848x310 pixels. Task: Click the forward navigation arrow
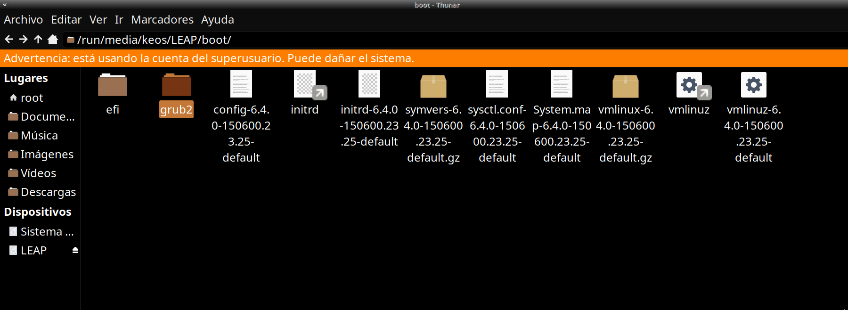(x=24, y=40)
